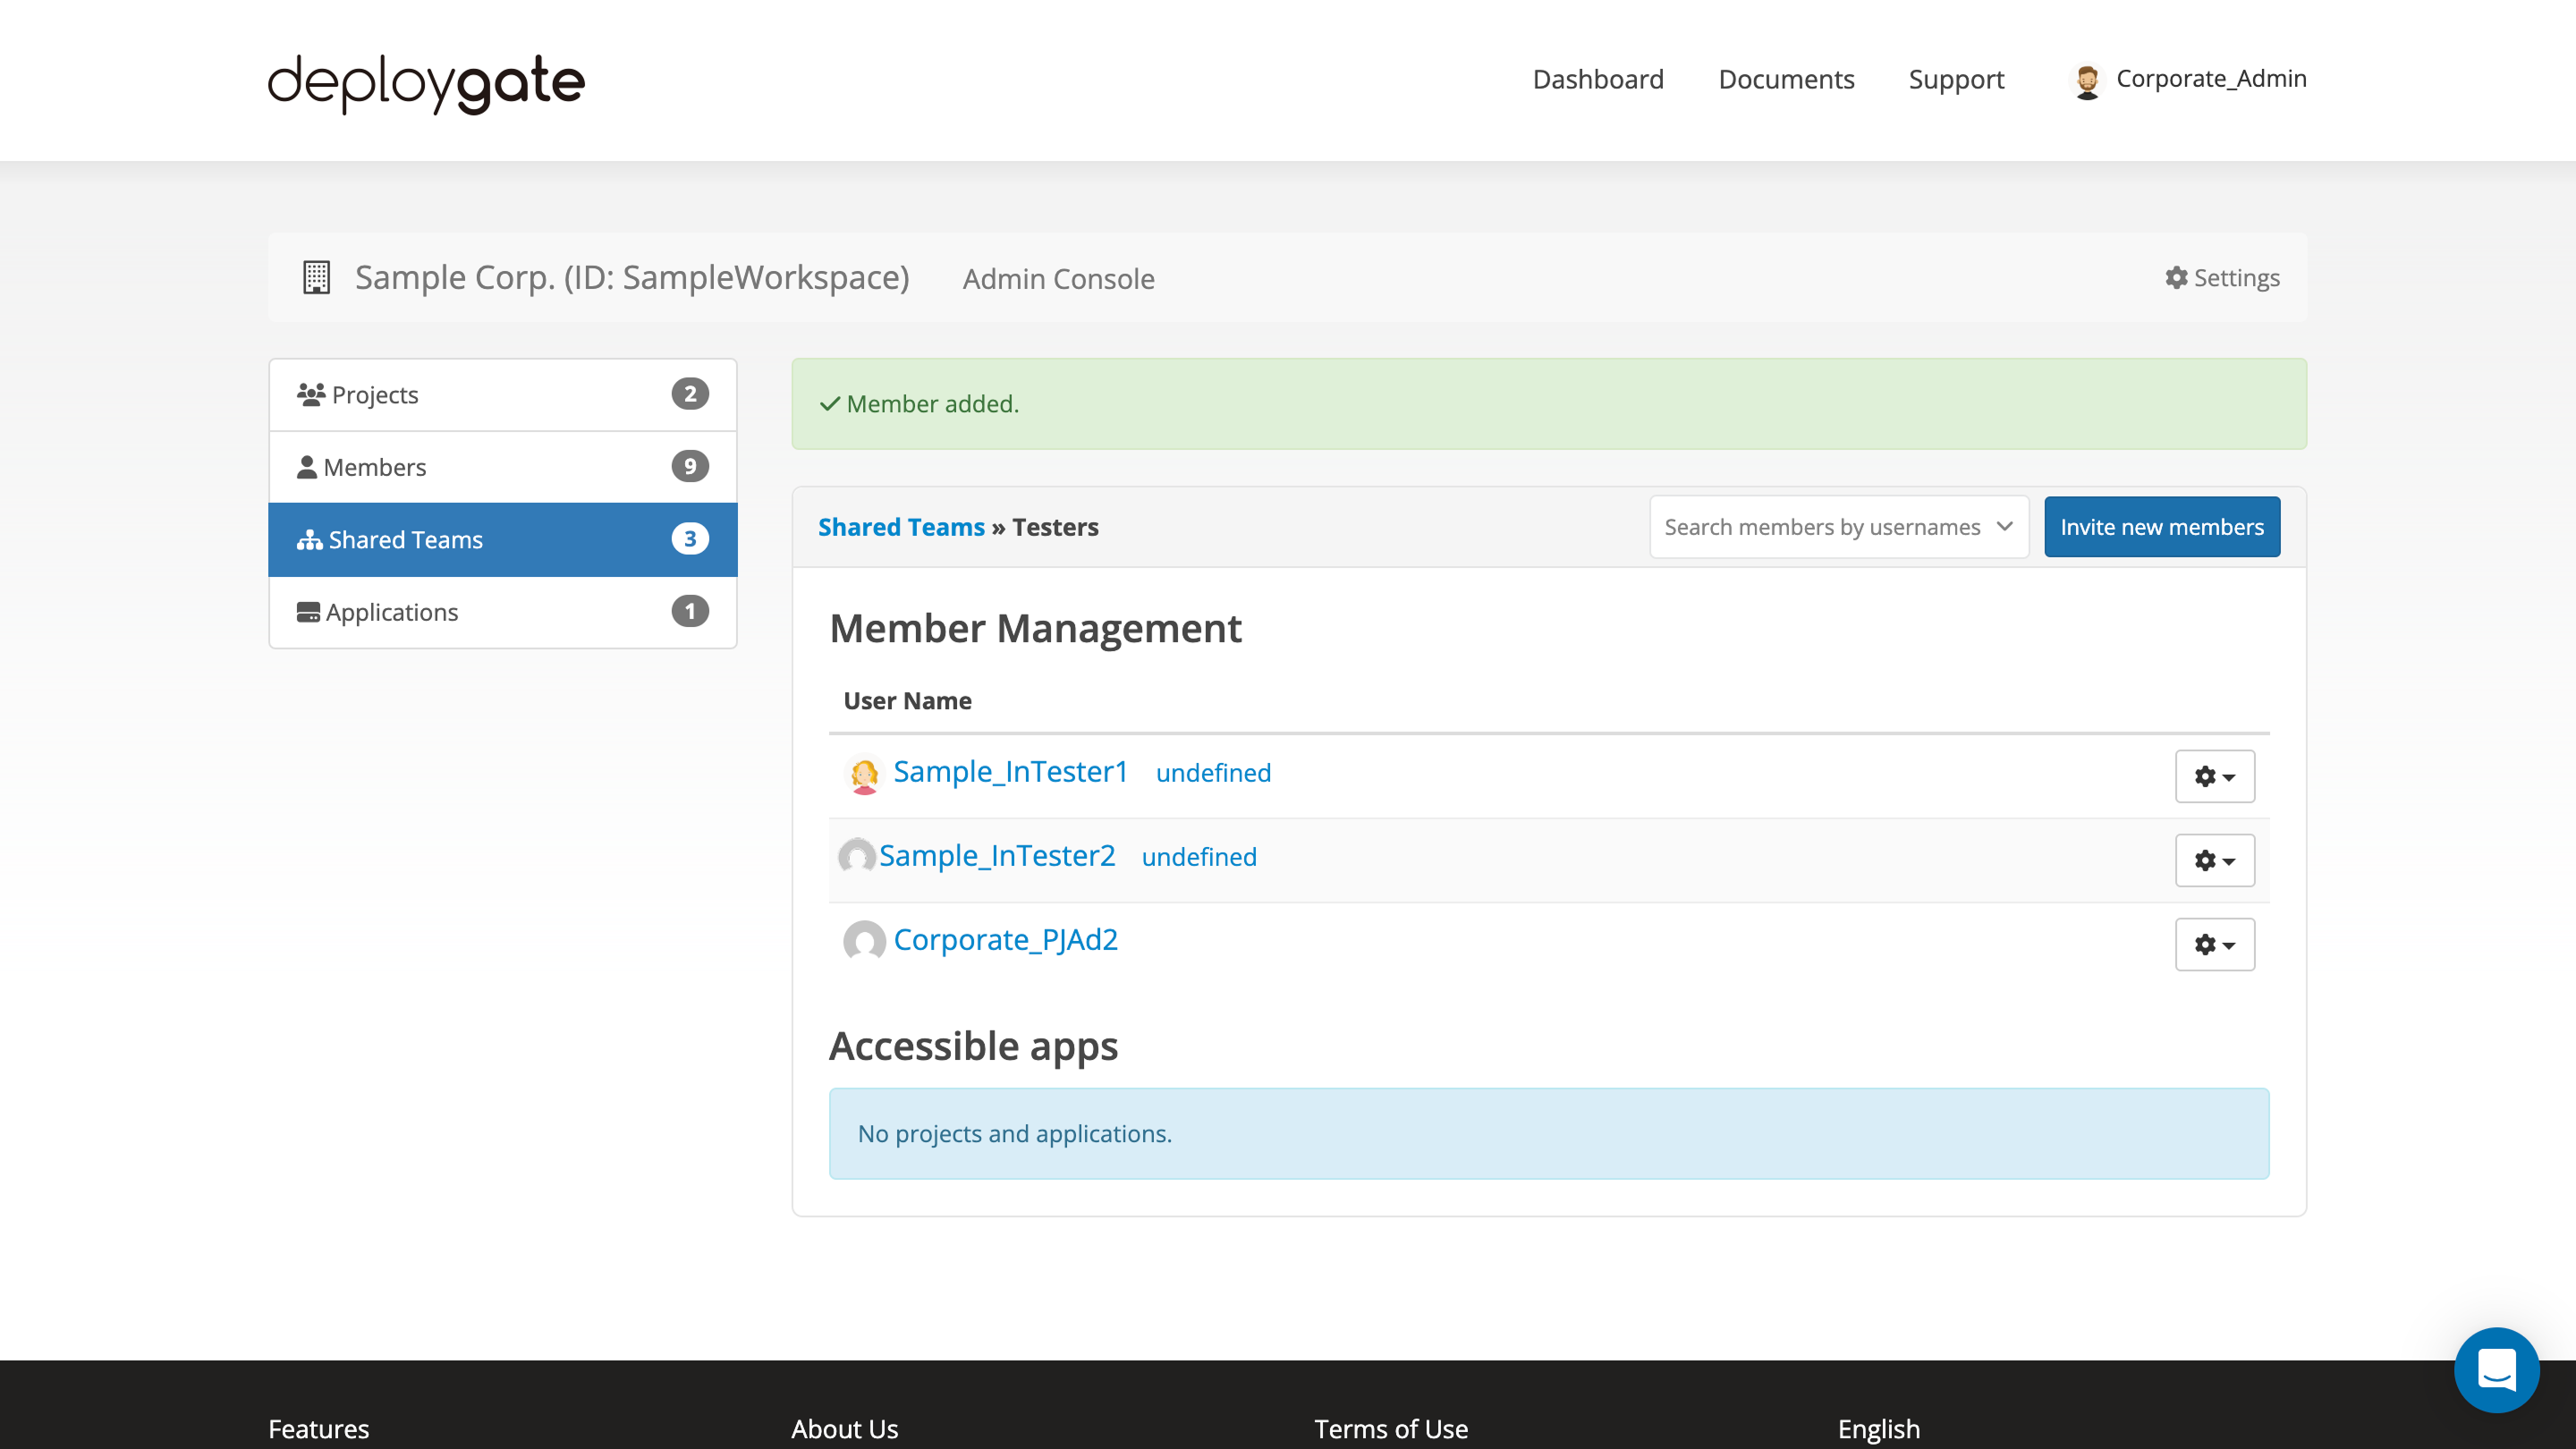
Task: Click the Members person icon in sidebar
Action: click(308, 466)
